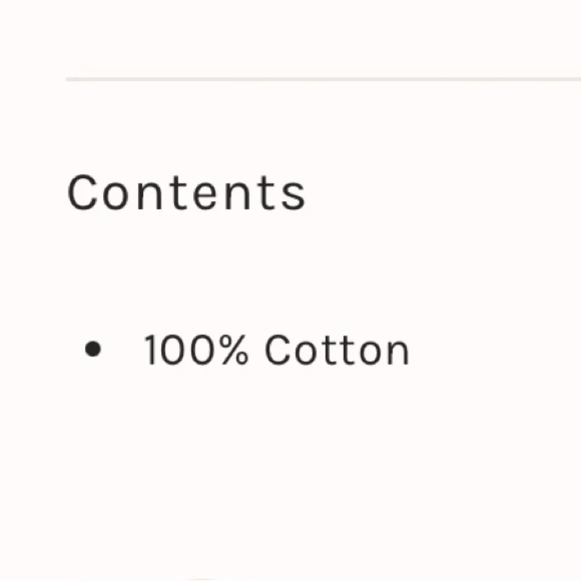The width and height of the screenshot is (581, 581).
Task: Select the 100% Cotton list item
Action: pos(247,349)
